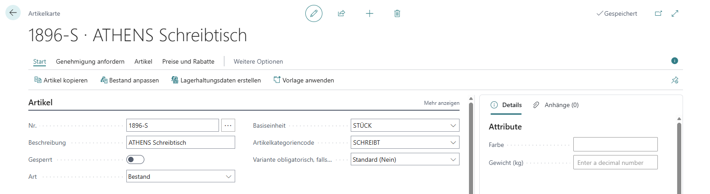
Task: Open the Art dropdown
Action: [181, 177]
